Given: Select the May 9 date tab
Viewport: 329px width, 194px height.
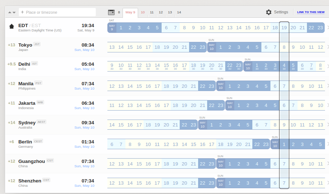Looking at the screenshot, I should tap(130, 12).
